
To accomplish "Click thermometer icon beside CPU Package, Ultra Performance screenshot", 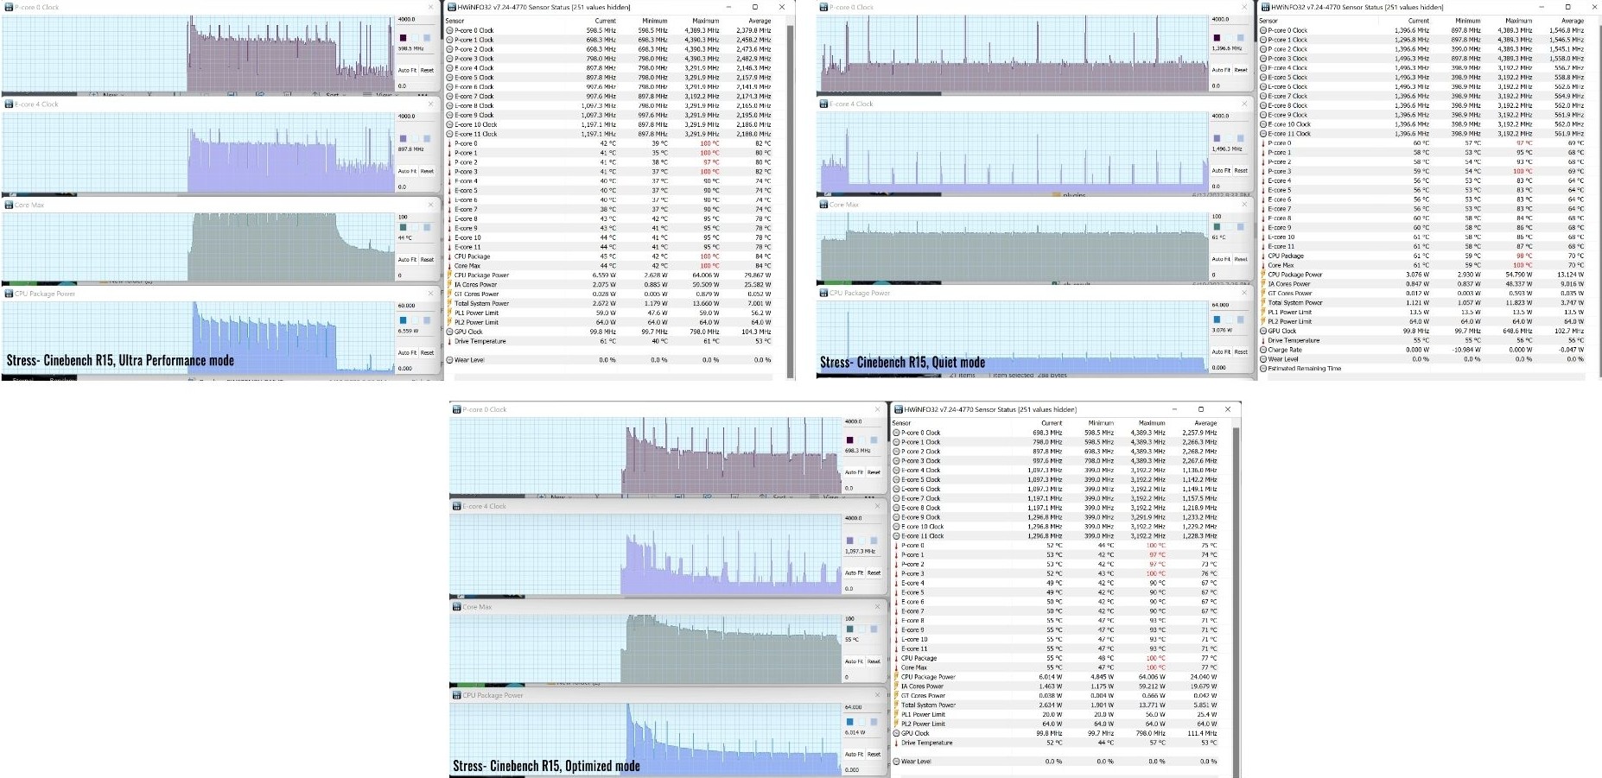I will [449, 256].
